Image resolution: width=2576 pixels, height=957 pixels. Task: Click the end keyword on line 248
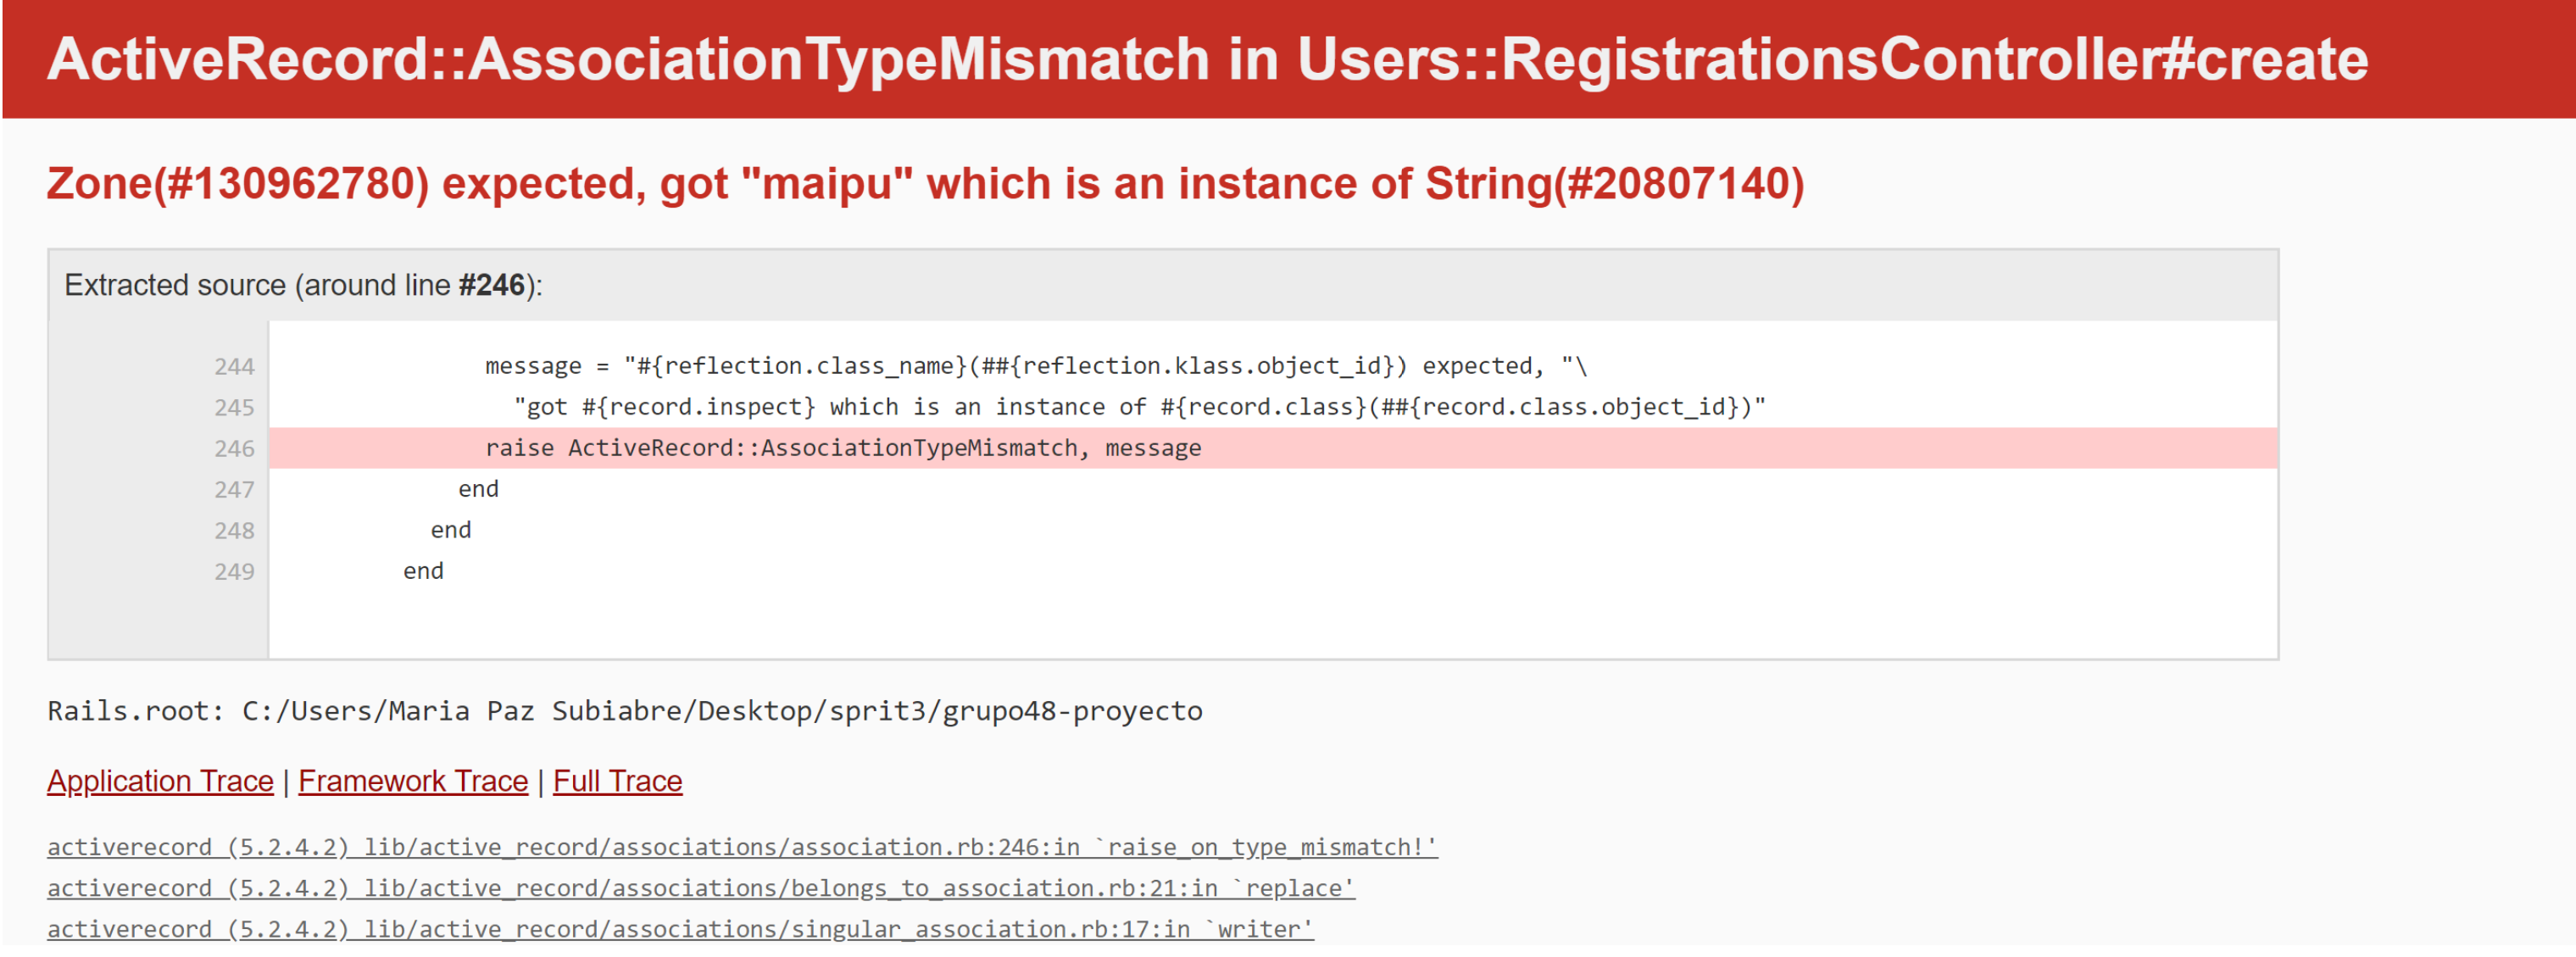tap(451, 530)
